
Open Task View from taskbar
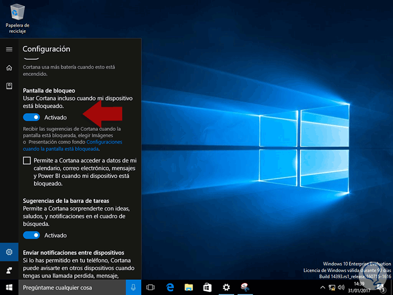pos(150,287)
